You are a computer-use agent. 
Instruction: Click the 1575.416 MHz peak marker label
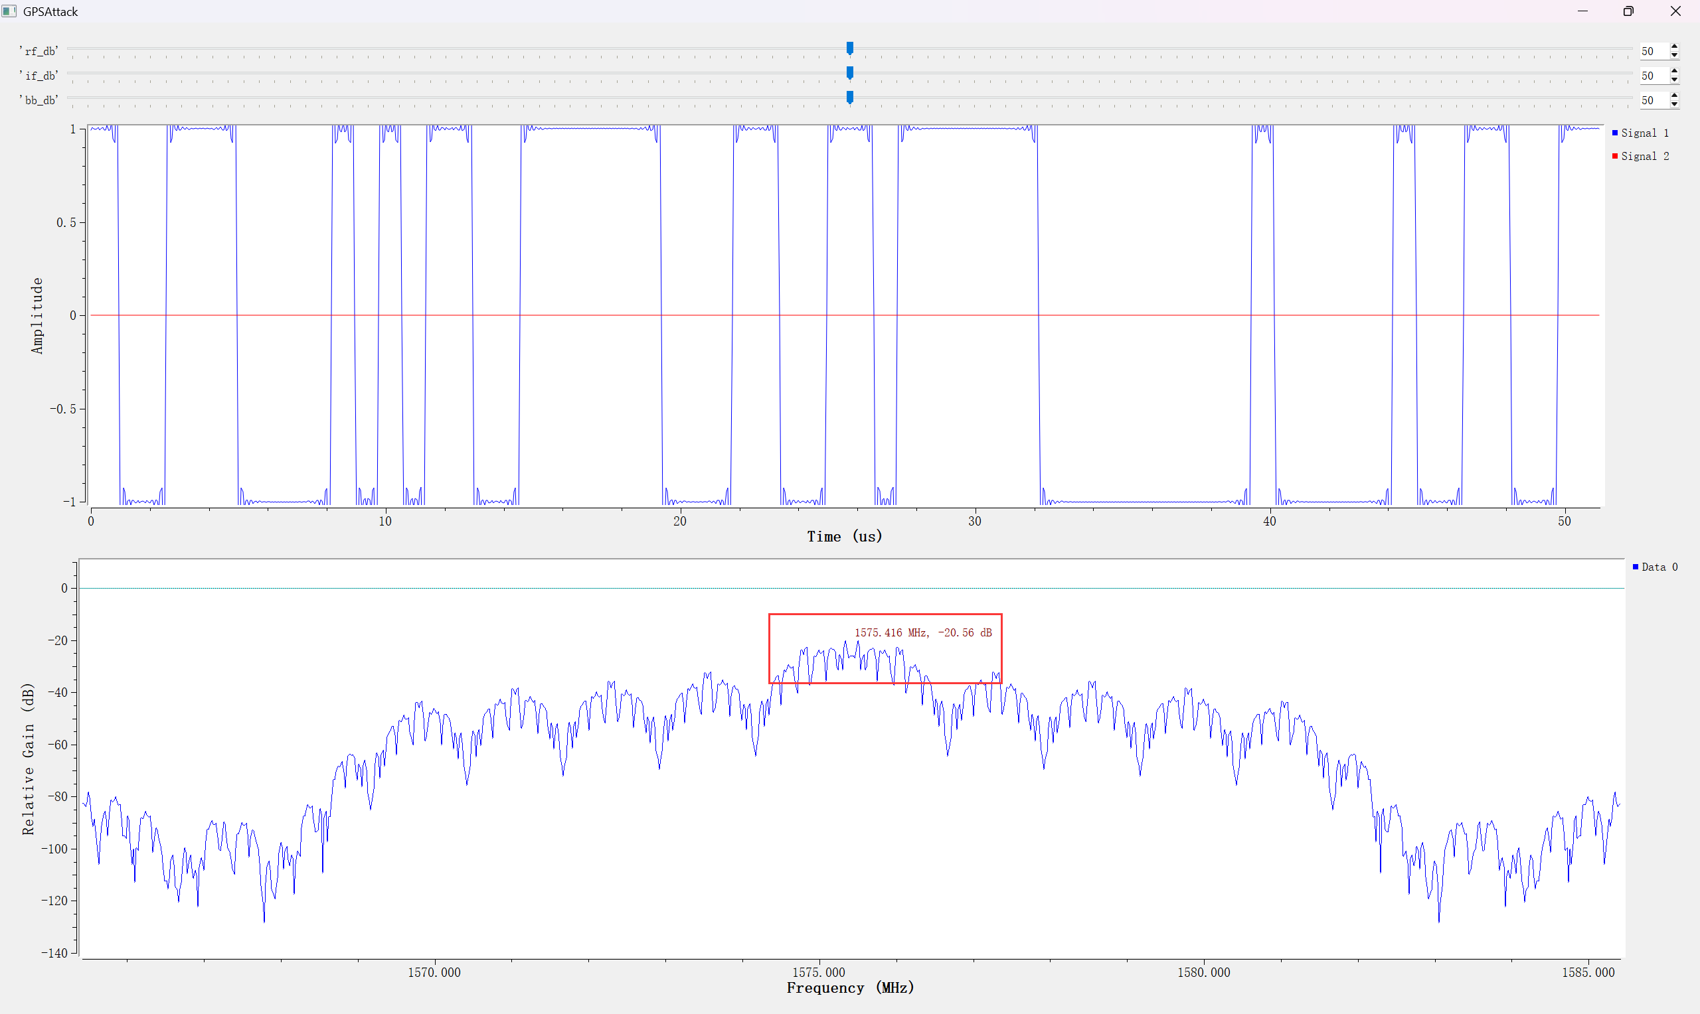[x=922, y=632]
